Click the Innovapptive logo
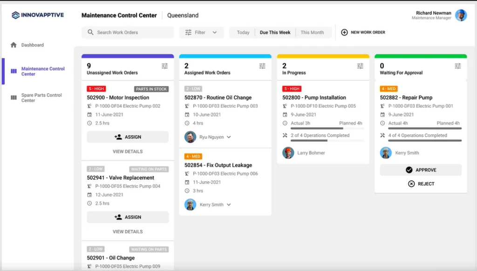The width and height of the screenshot is (477, 271). tap(38, 15)
